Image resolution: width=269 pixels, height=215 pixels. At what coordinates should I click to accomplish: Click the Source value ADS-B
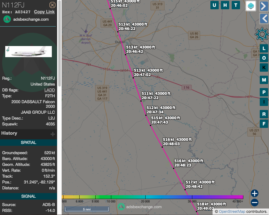tap(49, 205)
